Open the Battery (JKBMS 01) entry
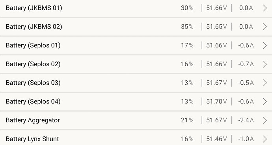272x145 pixels. pyautogui.click(x=136, y=8)
